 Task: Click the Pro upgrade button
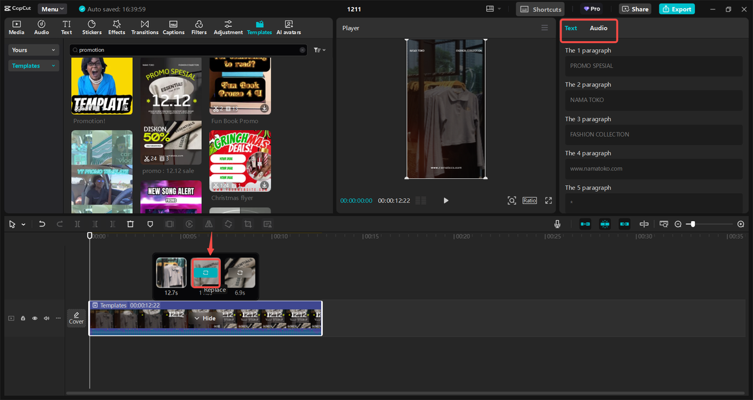(x=592, y=9)
